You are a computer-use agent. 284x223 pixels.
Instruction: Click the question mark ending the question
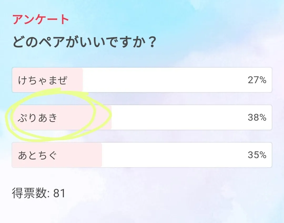pyautogui.click(x=151, y=42)
